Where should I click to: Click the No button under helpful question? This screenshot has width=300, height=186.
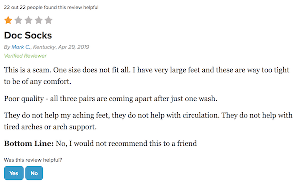coord(34,173)
